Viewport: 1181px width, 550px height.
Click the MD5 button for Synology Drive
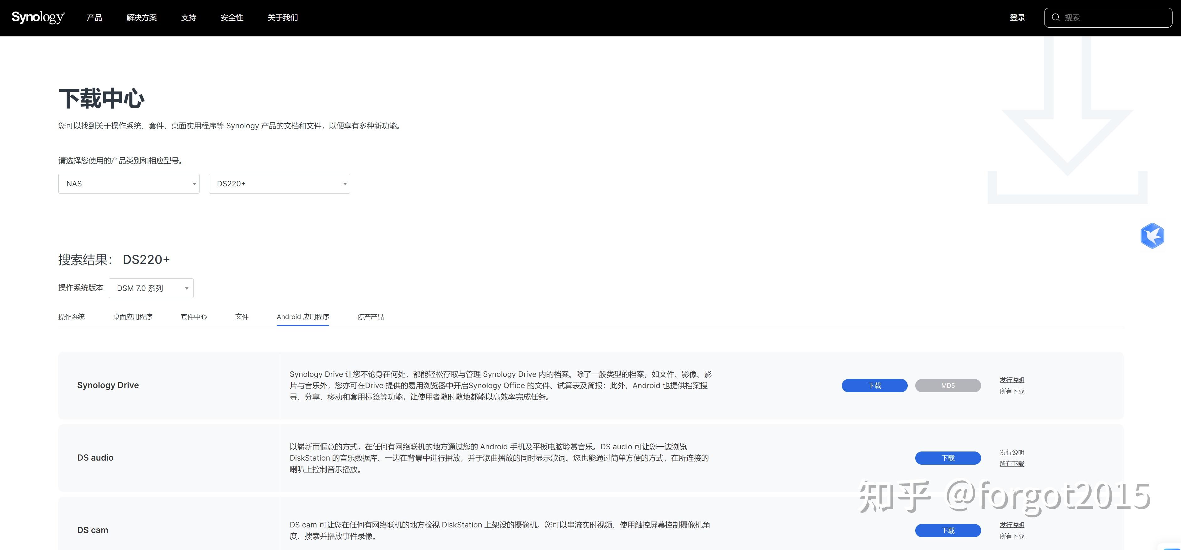point(948,386)
